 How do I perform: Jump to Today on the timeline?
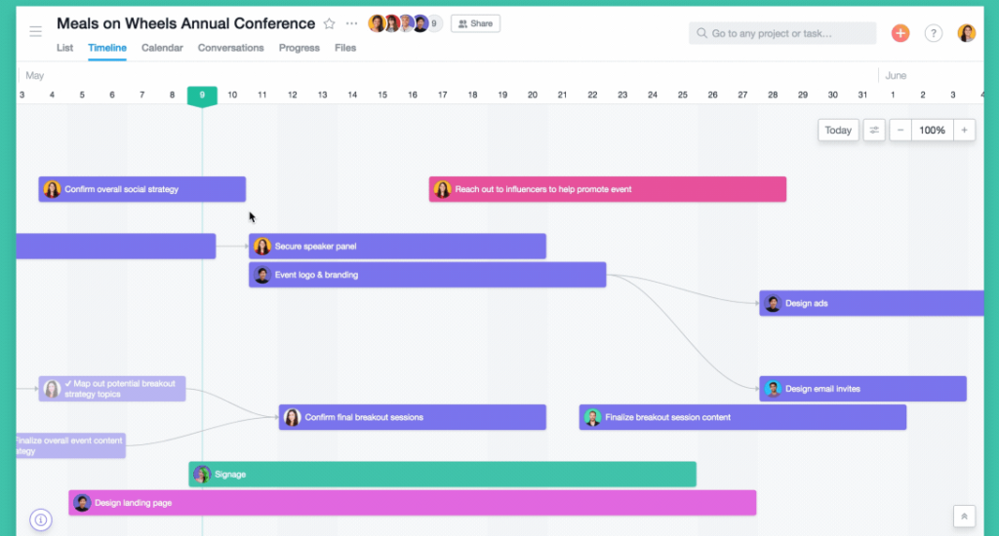tap(838, 131)
